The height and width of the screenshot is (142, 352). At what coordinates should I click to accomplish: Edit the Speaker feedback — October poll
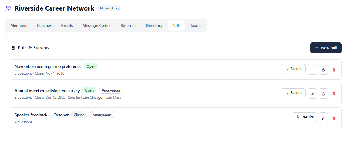point(323,118)
